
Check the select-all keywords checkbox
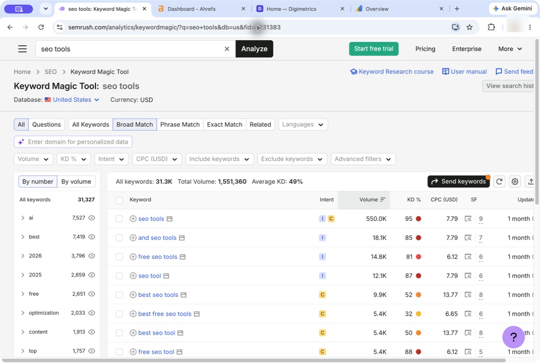(119, 200)
